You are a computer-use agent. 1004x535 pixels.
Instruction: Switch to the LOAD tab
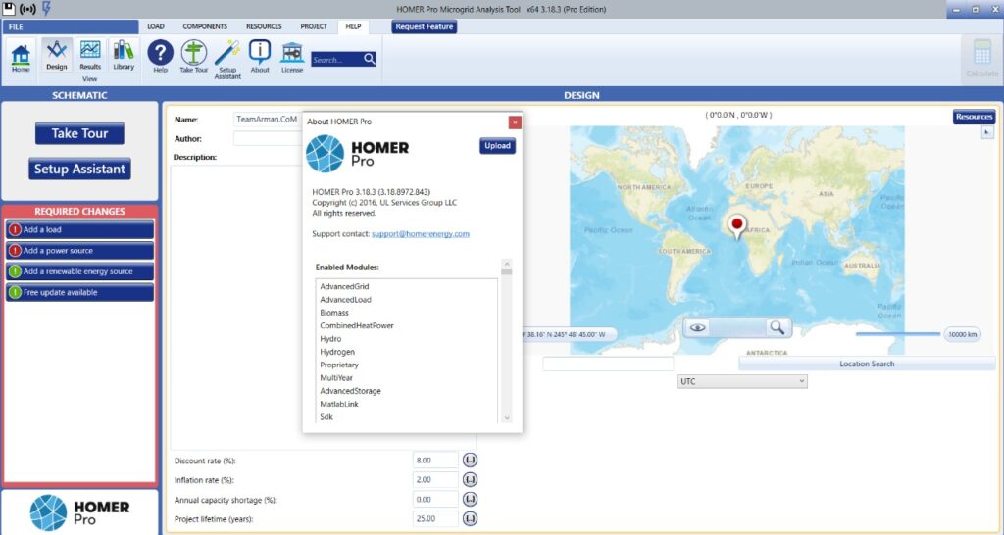156,26
